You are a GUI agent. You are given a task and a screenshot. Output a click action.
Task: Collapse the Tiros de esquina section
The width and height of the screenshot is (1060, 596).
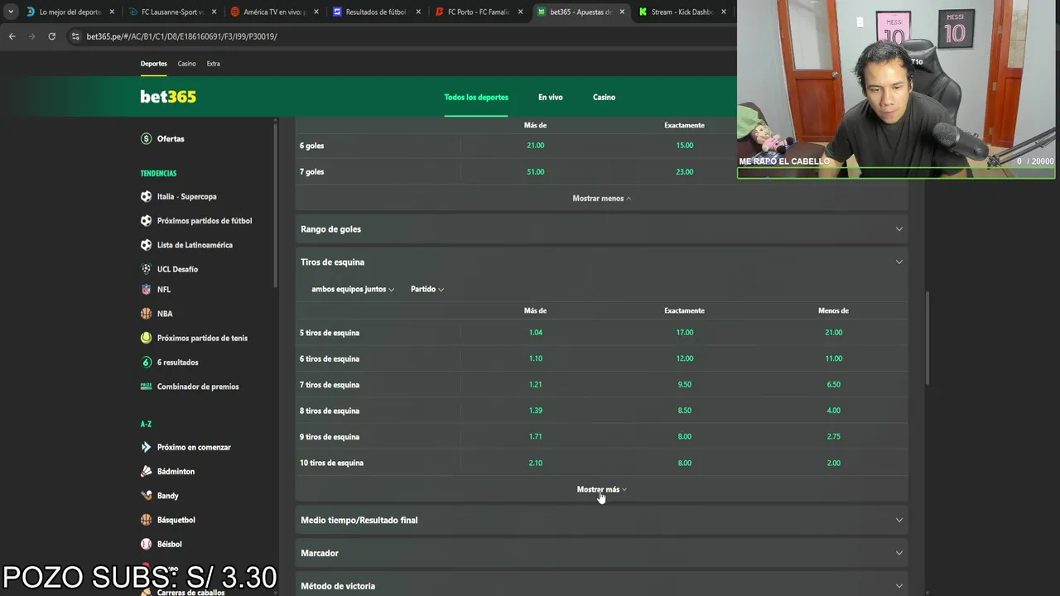601,262
